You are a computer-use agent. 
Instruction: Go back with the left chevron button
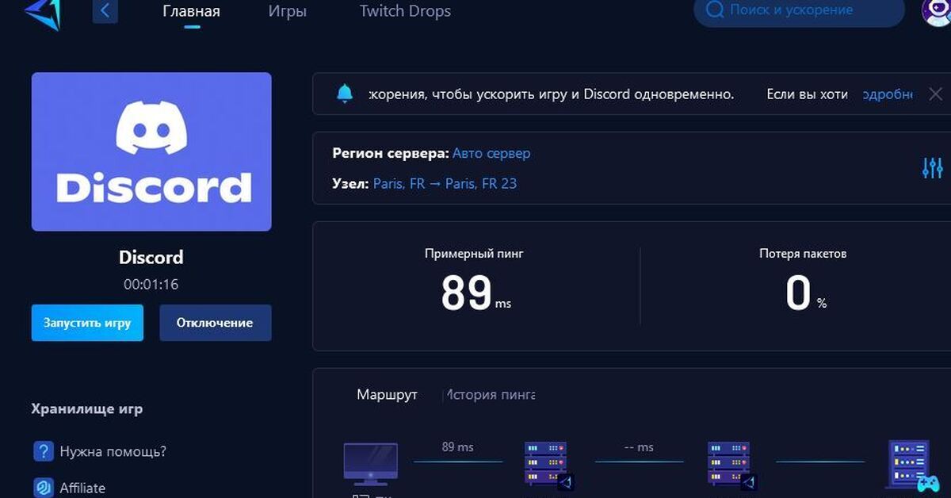(x=105, y=11)
